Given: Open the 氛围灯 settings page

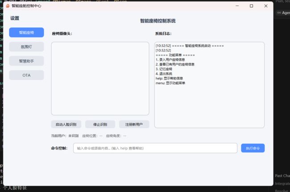Looking at the screenshot, I should 26,46.
